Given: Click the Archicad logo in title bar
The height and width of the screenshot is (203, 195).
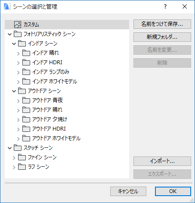Looking at the screenshot, I should 7,6.
